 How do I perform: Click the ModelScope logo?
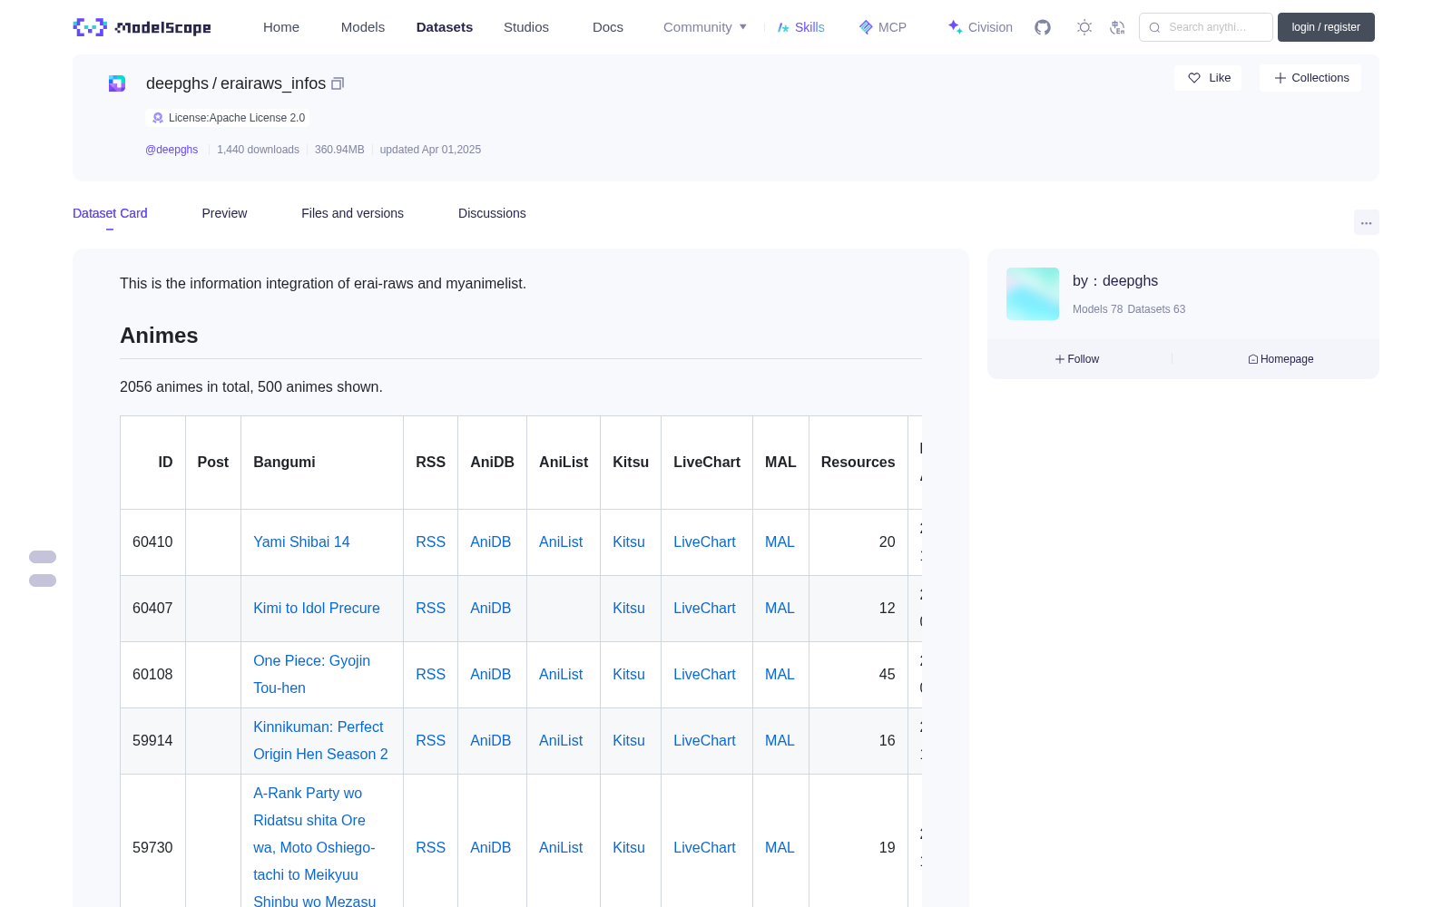pyautogui.click(x=142, y=27)
